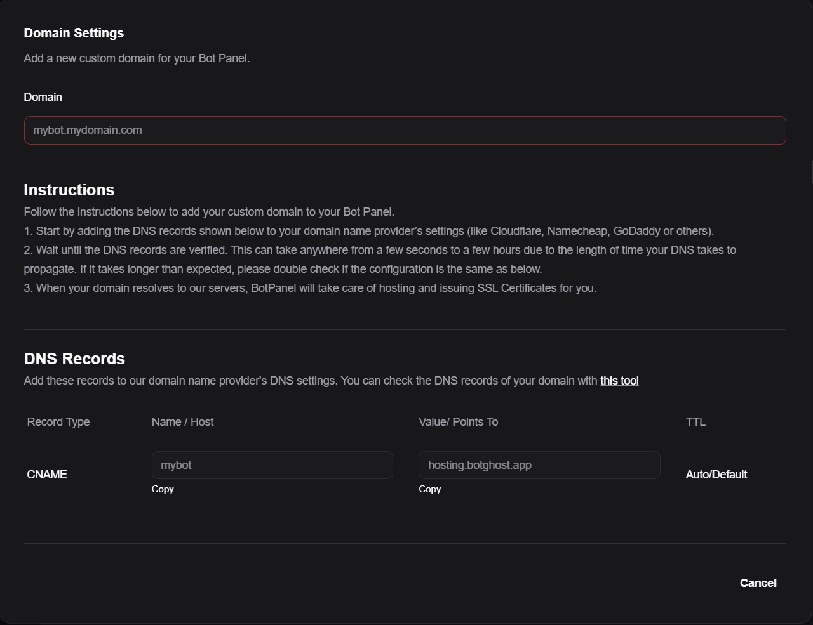Click the CNAME record type label

[x=46, y=474]
